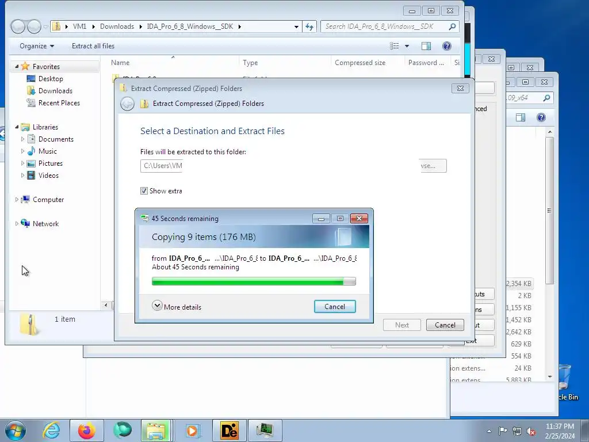Viewport: 589px width, 442px height.
Task: Click the Windows Start orb
Action: pos(16,430)
